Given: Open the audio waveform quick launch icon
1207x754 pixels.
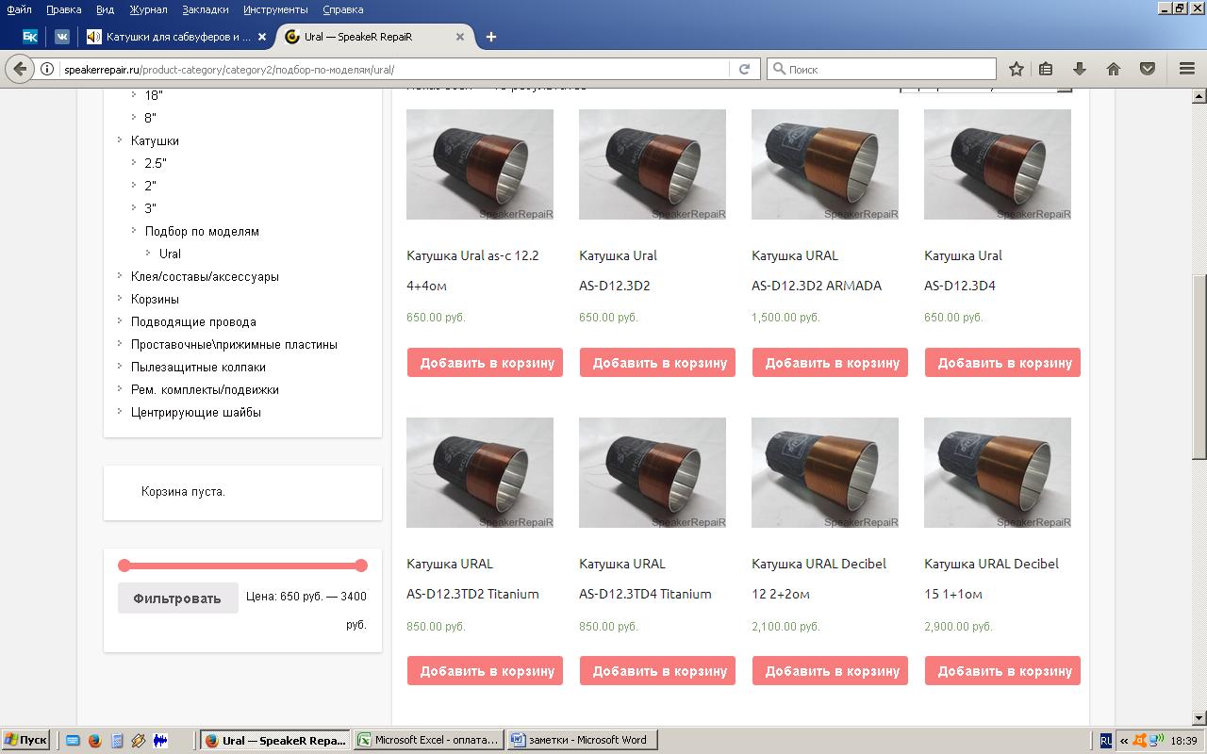Looking at the screenshot, I should 160,741.
